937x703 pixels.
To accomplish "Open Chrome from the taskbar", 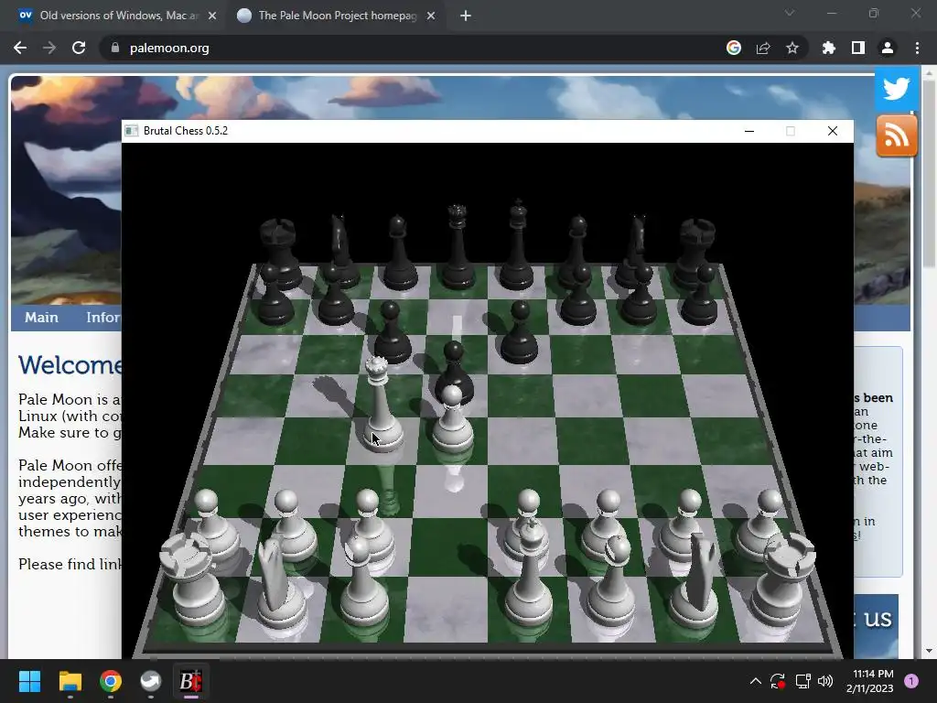I will (x=111, y=681).
